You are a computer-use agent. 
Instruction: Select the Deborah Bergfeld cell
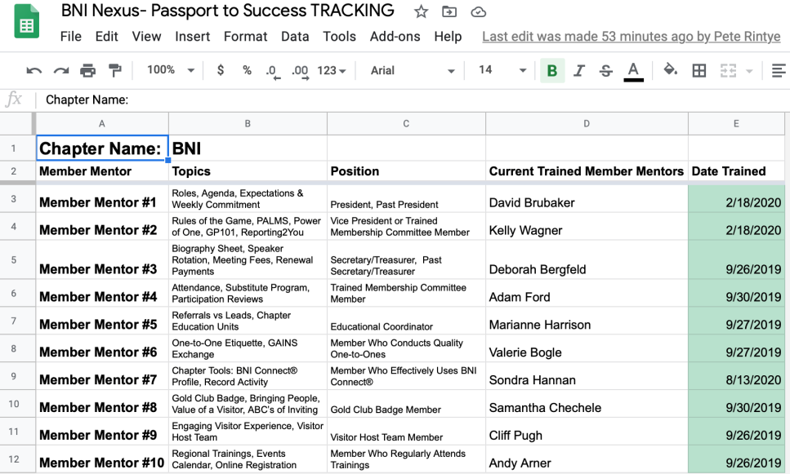(x=587, y=259)
